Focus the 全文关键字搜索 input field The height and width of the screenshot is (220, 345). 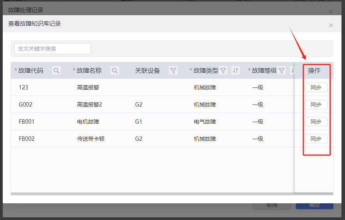click(53, 49)
